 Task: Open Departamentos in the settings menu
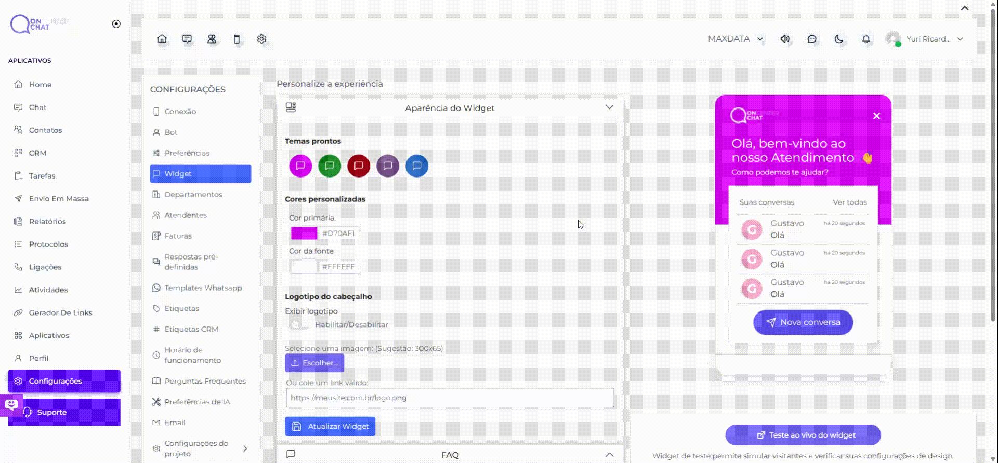pos(193,195)
